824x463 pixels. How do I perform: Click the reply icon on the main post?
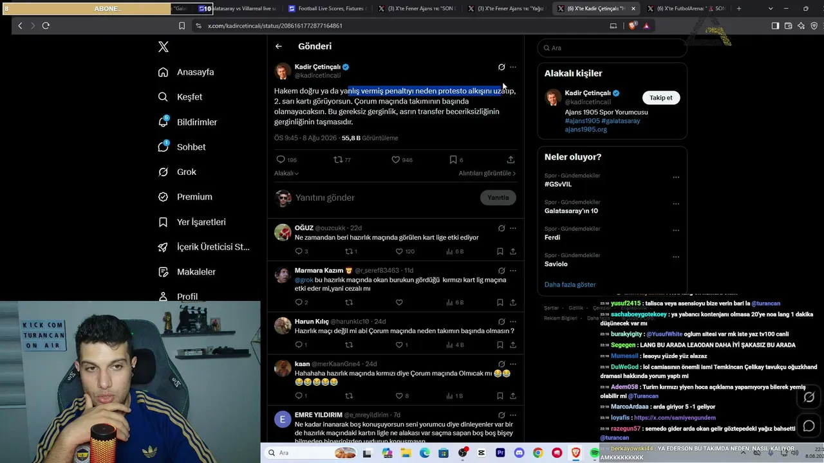tap(281, 159)
